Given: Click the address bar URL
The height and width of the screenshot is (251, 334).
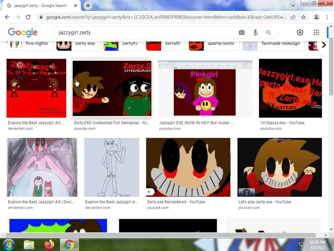Looking at the screenshot, I should pos(166,17).
